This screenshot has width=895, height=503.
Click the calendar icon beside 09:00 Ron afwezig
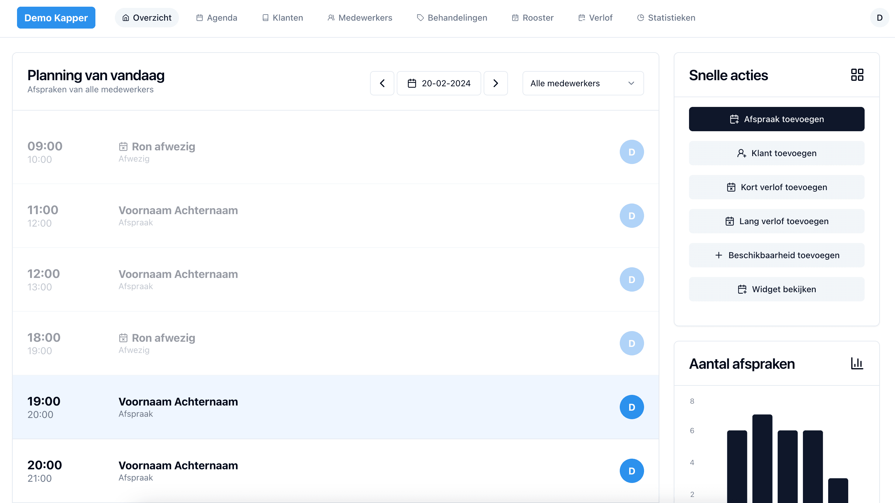[123, 147]
